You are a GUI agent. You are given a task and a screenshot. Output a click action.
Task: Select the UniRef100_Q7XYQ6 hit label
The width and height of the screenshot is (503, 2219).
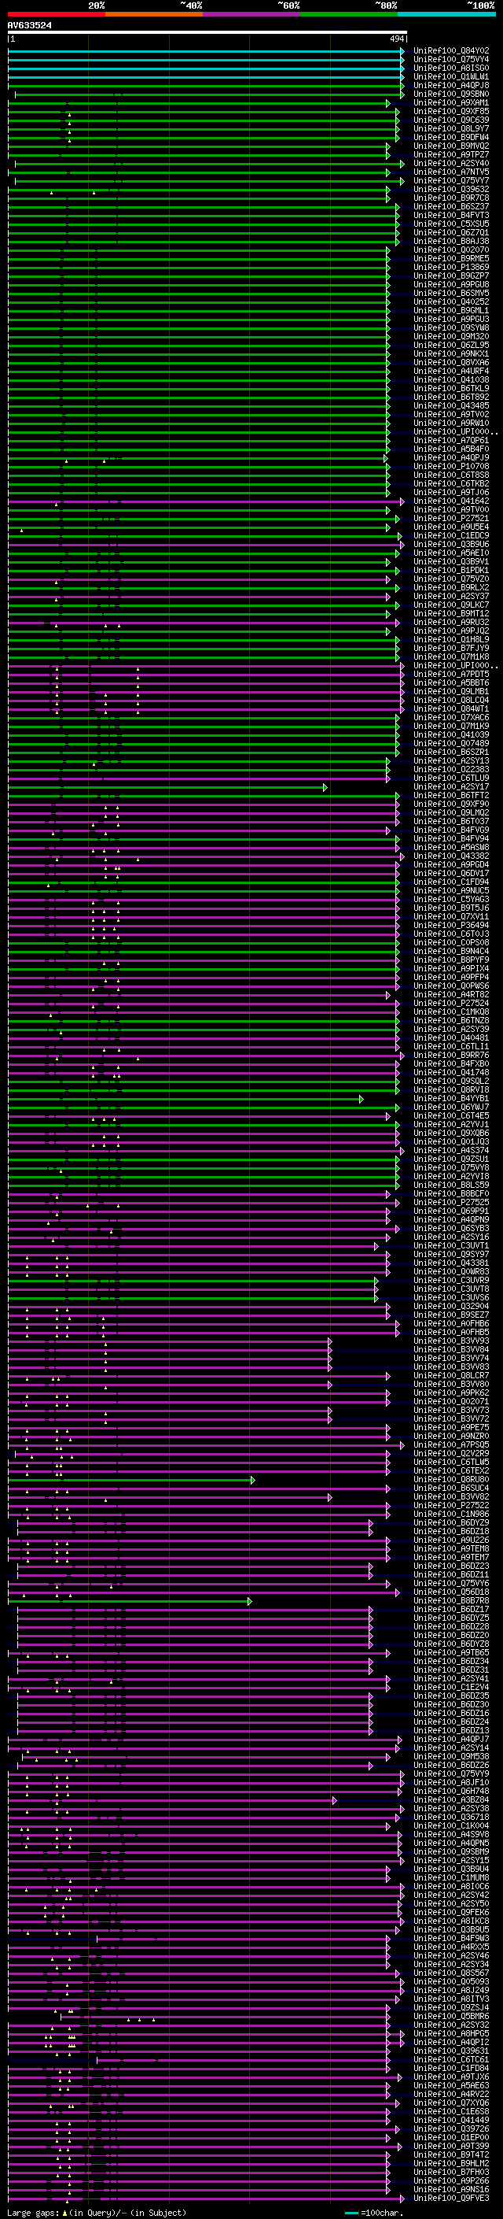click(x=451, y=2103)
